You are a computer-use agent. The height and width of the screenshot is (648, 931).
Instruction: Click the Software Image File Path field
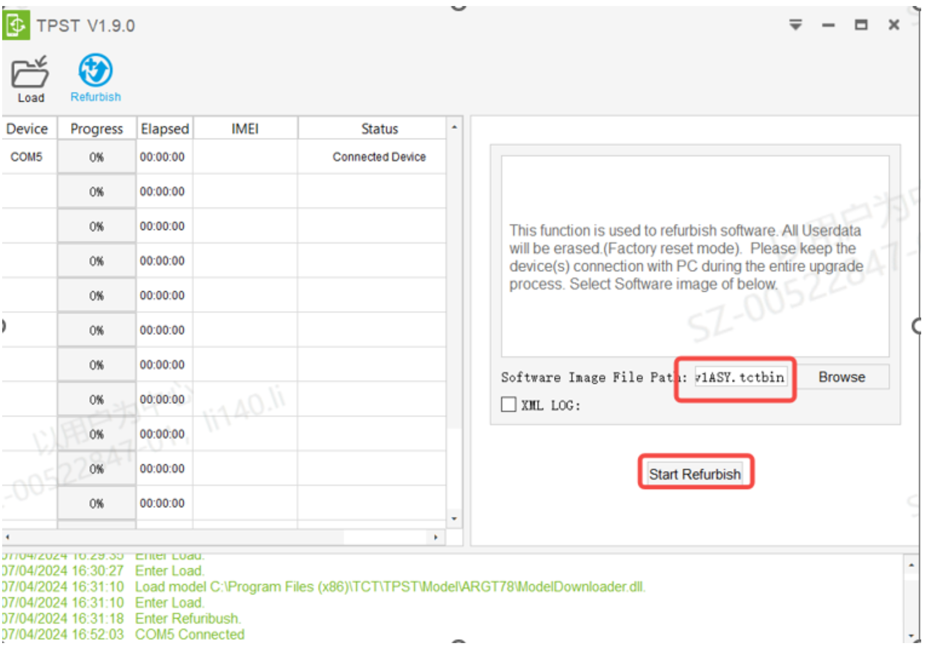[x=740, y=377]
